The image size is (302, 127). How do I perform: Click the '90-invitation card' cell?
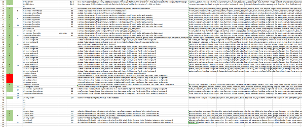40,9
